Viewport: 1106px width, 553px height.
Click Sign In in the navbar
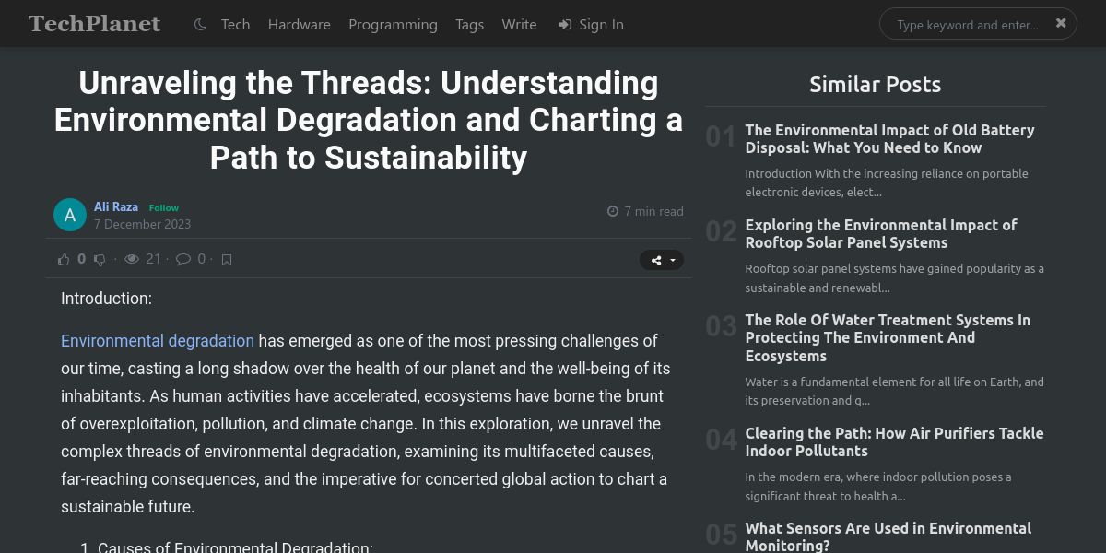(x=591, y=25)
